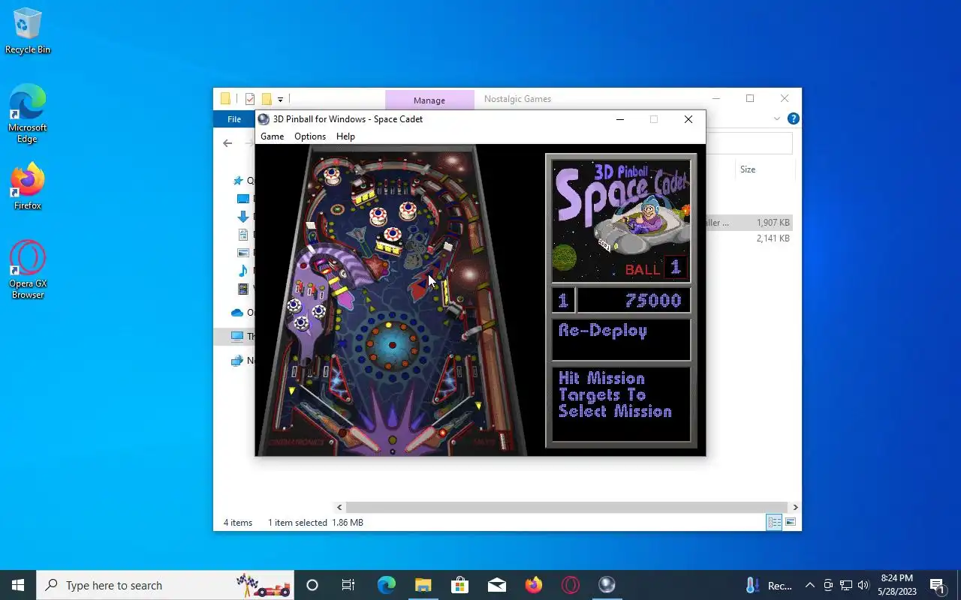Click the 3D Pinball taskbar button

click(x=607, y=585)
